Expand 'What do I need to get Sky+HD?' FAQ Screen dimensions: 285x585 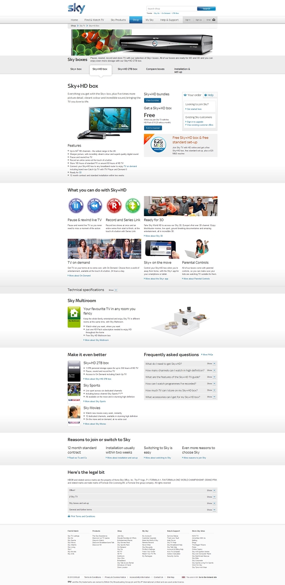point(181,364)
